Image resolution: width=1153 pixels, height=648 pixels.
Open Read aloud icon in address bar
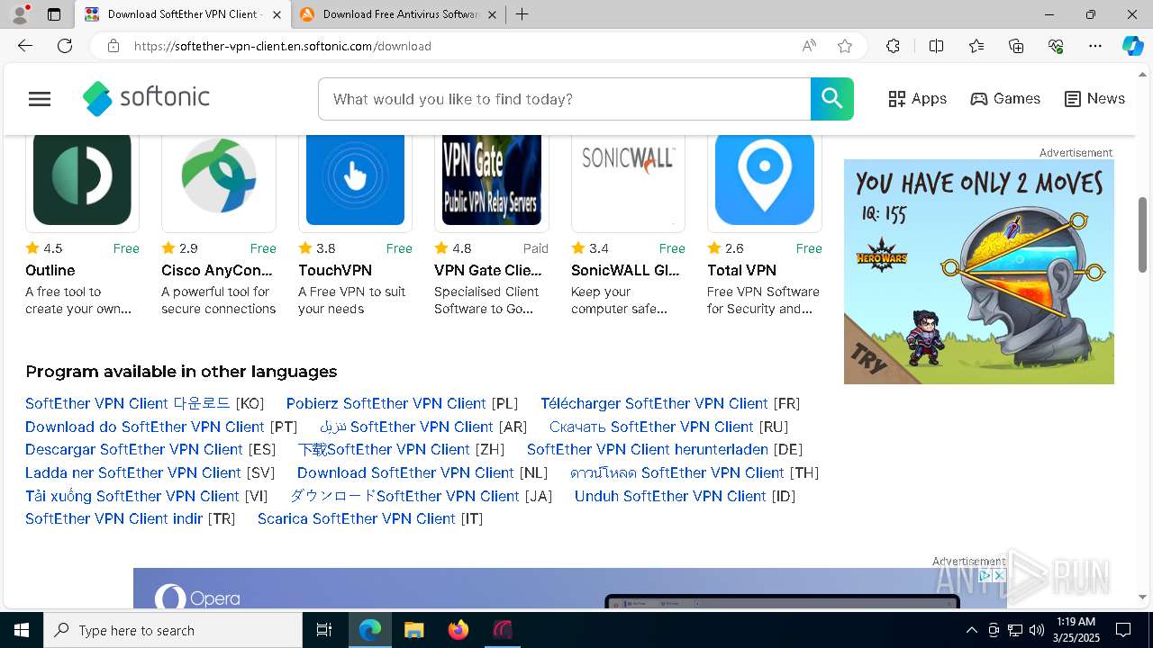click(x=809, y=46)
